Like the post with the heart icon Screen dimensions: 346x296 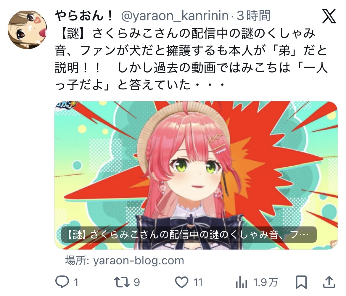tap(182, 282)
